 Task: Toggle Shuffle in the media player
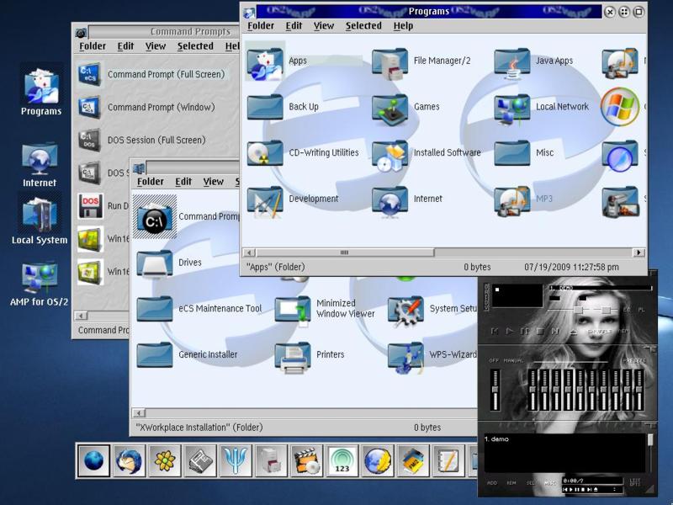click(598, 332)
